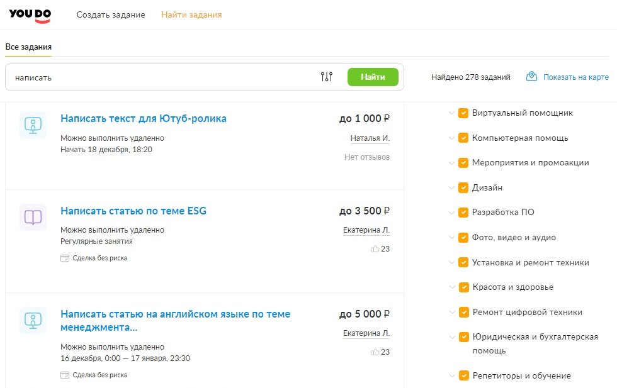Viewport: 617px width, 388px height.
Task: Uncheck Репетиторы и обучение category
Action: 463,375
